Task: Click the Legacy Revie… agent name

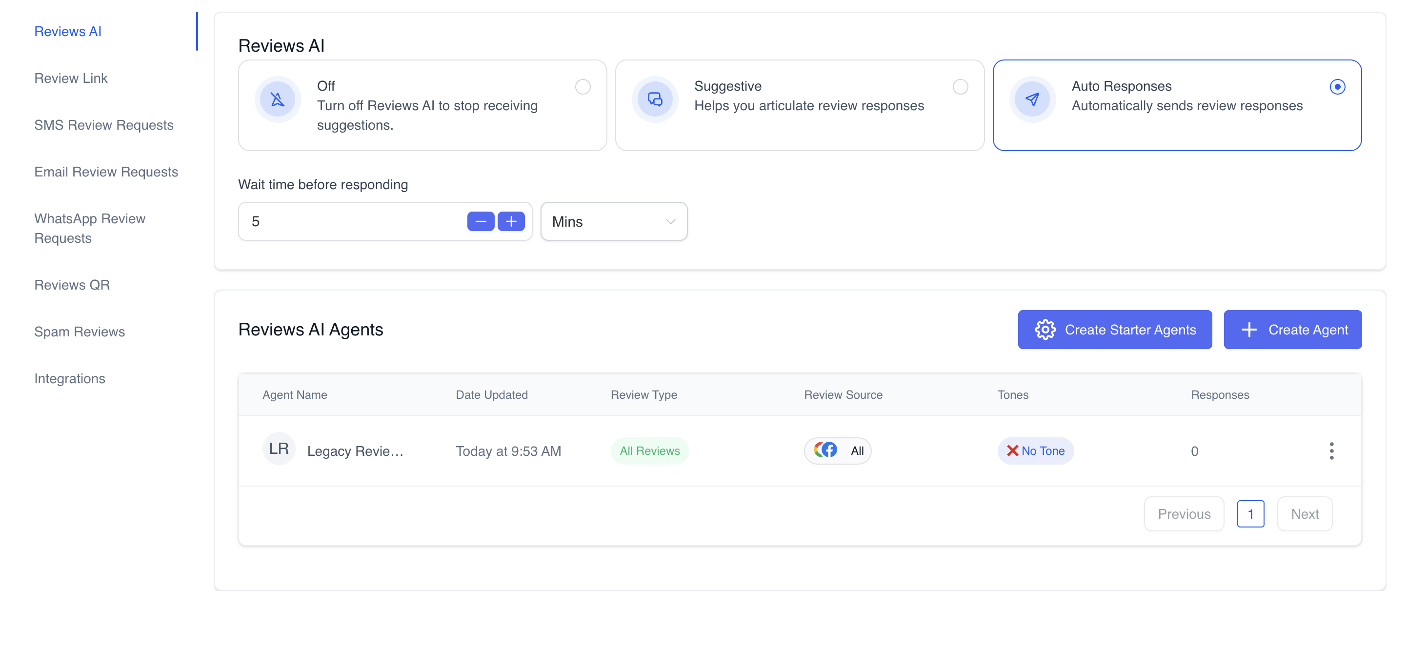Action: [355, 451]
